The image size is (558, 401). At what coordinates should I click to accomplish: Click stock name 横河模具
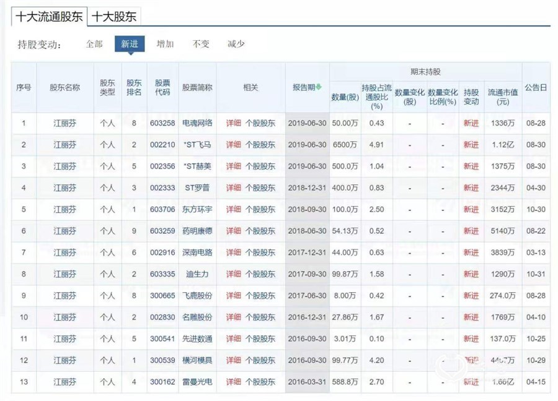tap(197, 361)
